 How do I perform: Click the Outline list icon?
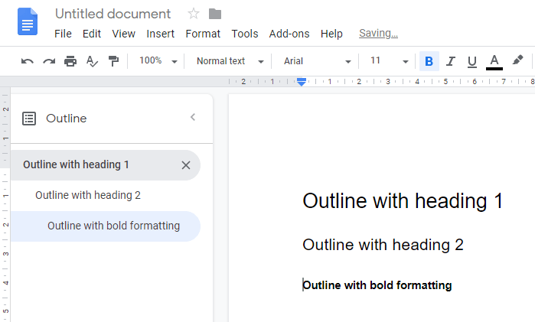[29, 119]
